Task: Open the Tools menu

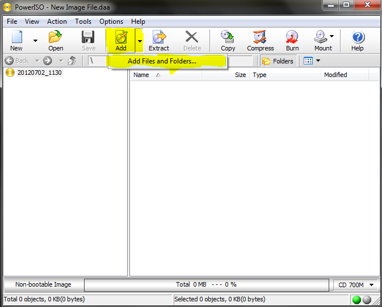Action: tap(83, 22)
